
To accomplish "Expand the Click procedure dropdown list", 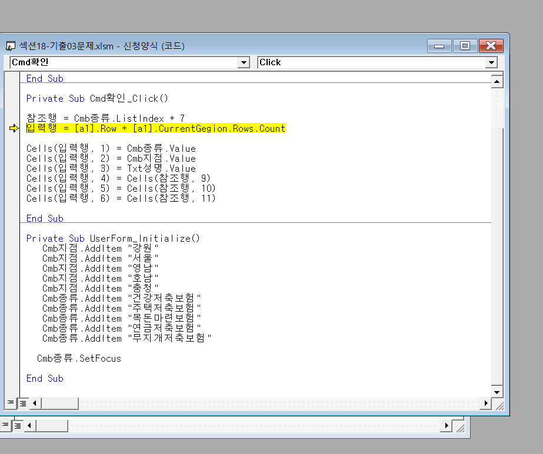I will click(491, 62).
